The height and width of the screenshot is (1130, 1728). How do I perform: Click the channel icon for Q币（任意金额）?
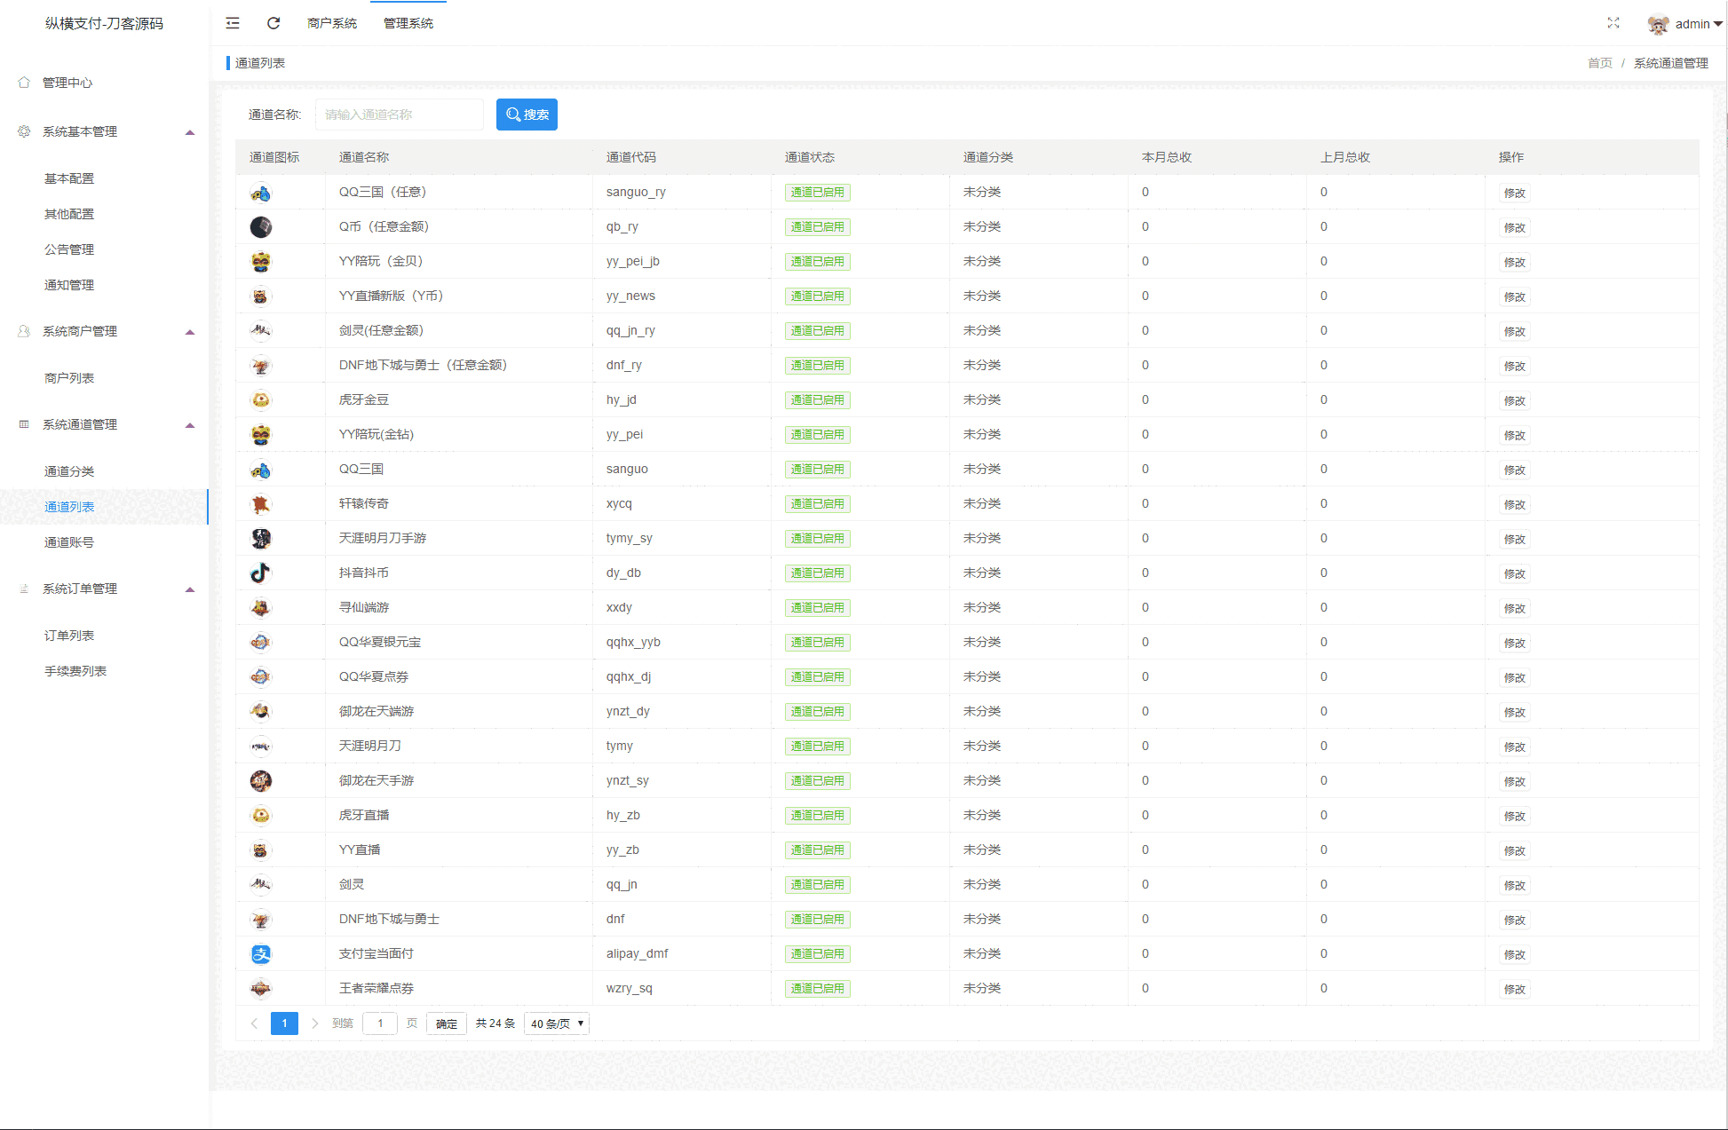(x=260, y=227)
